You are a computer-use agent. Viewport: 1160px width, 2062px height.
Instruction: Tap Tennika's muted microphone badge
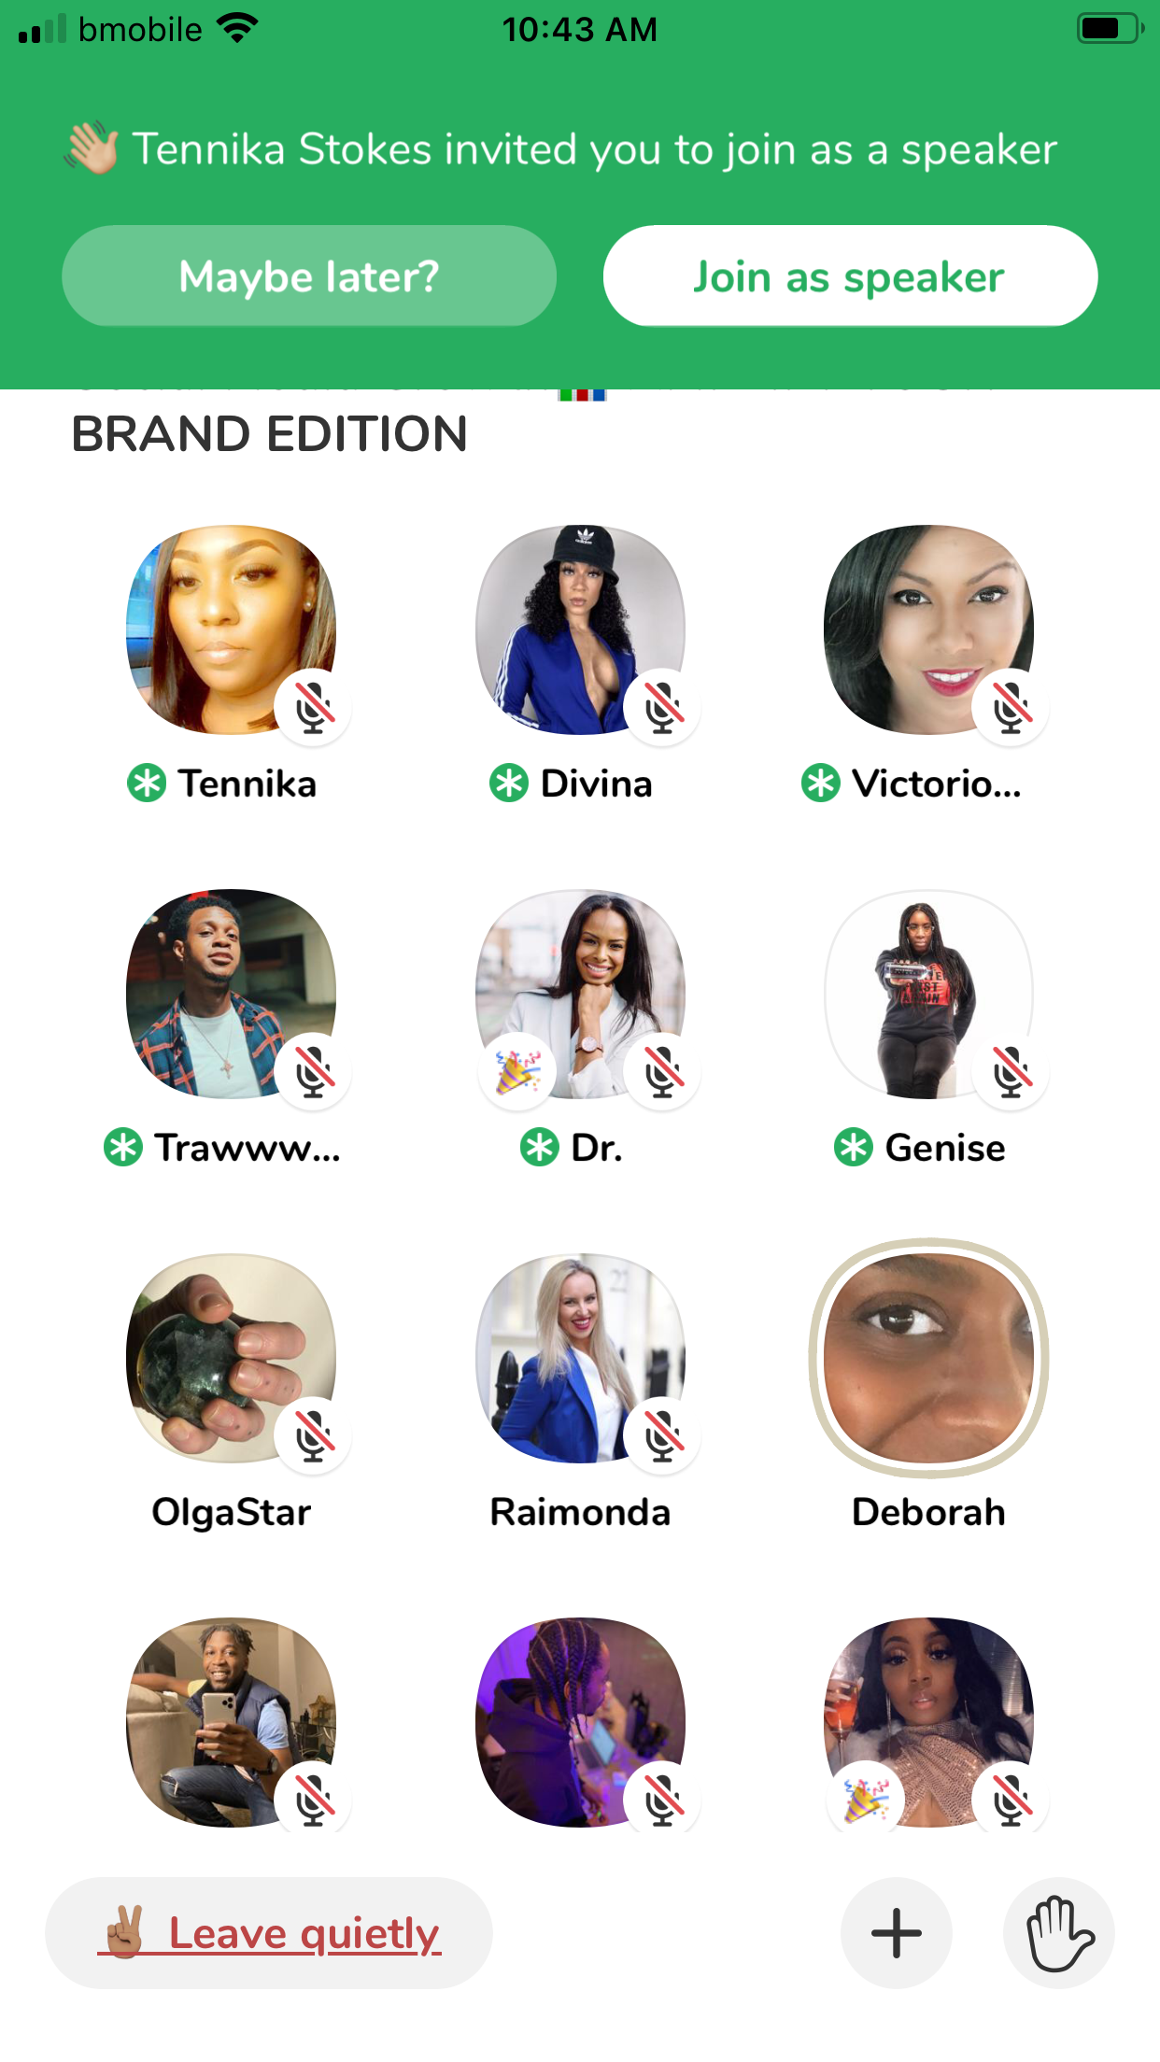(314, 707)
